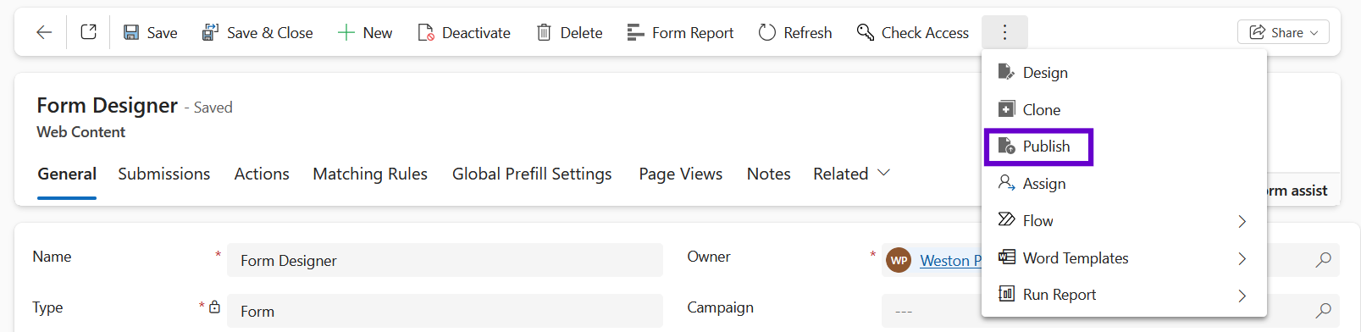1361x332 pixels.
Task: Click the plus icon for New
Action: coord(346,32)
